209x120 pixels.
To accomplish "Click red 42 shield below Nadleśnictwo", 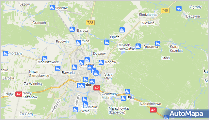I will pos(153,110).
